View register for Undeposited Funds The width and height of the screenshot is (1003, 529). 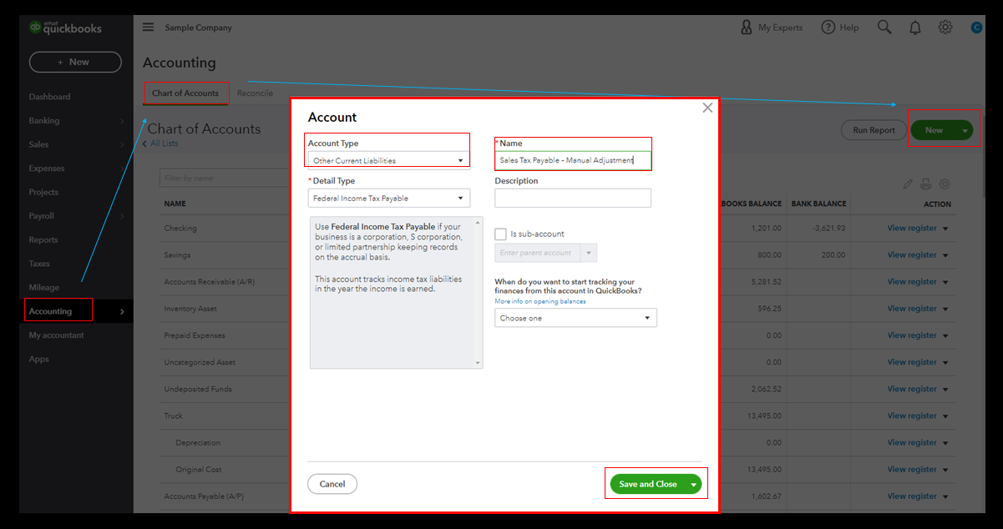point(912,389)
